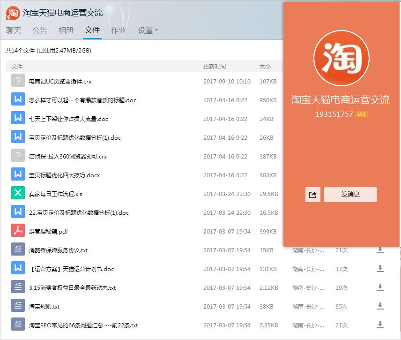The height and width of the screenshot is (340, 401).
Task: Click the 37次 download count
Action: [342, 269]
